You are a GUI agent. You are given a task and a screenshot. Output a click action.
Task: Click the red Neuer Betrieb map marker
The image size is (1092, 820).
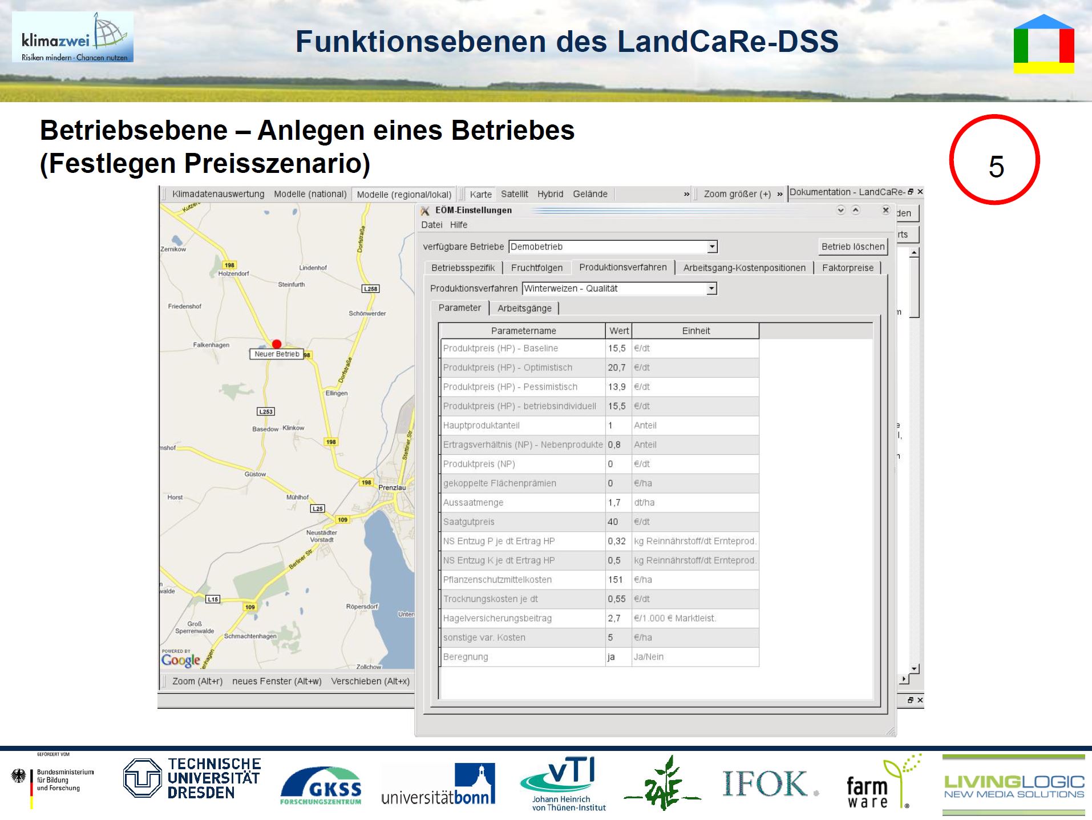tap(277, 344)
